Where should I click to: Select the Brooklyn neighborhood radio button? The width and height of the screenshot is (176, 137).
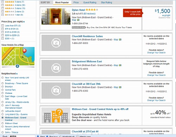click(x=2, y=87)
